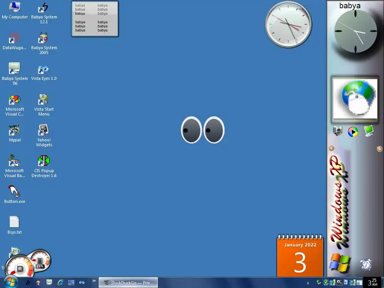384x288 pixels.
Task: Click the googly eyes desktop widget
Action: [202, 130]
